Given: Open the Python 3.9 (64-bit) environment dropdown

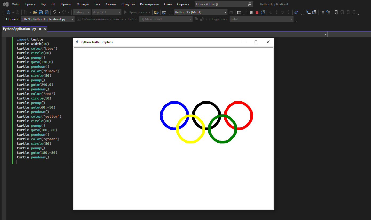Looking at the screenshot, I should [x=201, y=12].
